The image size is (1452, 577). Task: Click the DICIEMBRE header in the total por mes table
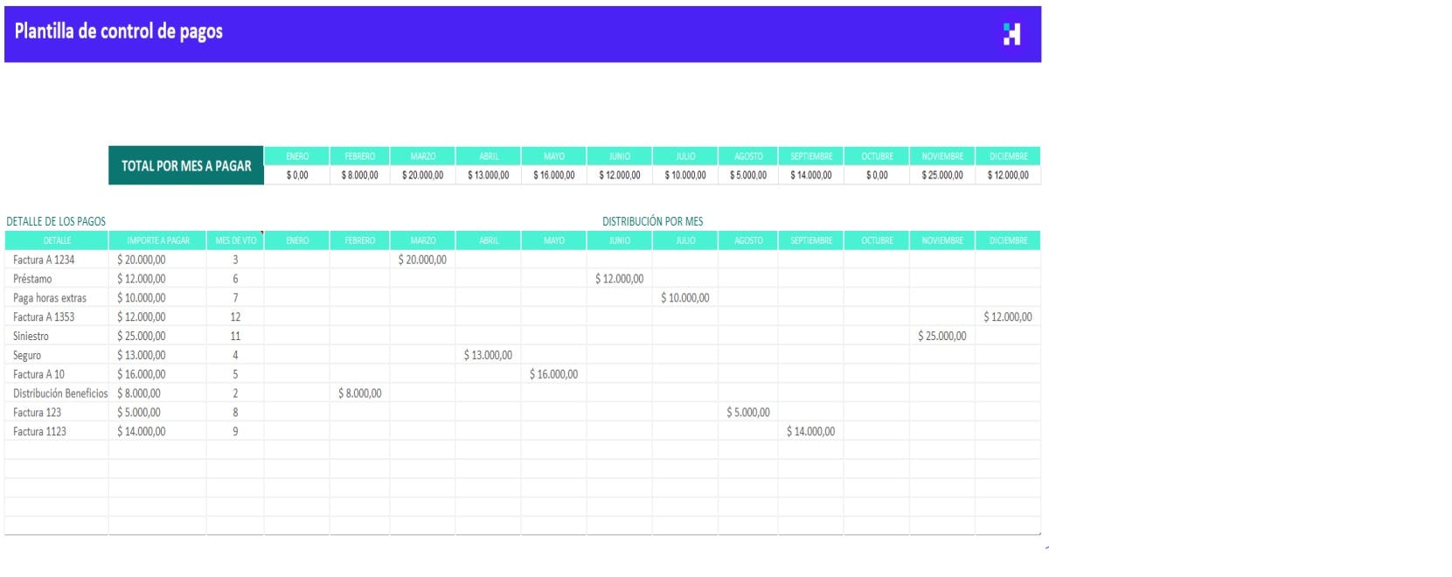[1008, 156]
